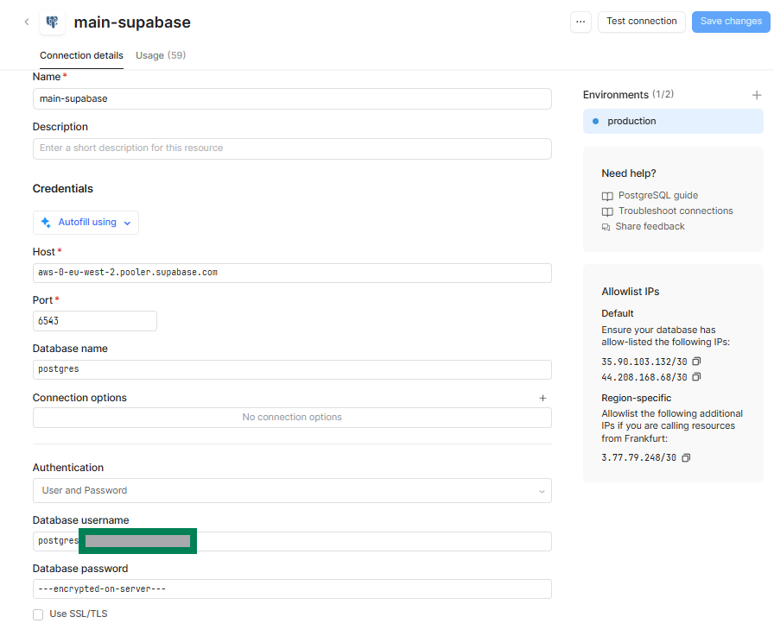Open the Troubleshoot connections link
The height and width of the screenshot is (642, 774).
675,211
